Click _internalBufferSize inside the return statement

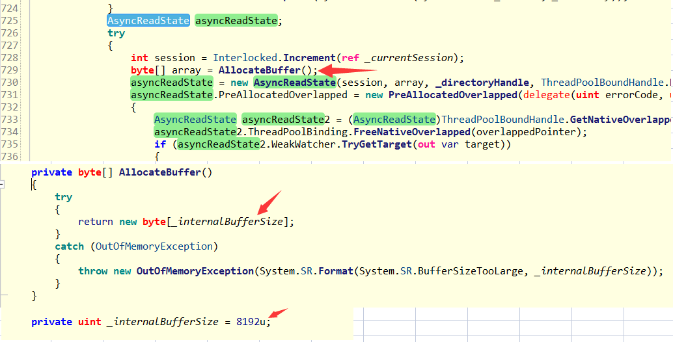(230, 222)
